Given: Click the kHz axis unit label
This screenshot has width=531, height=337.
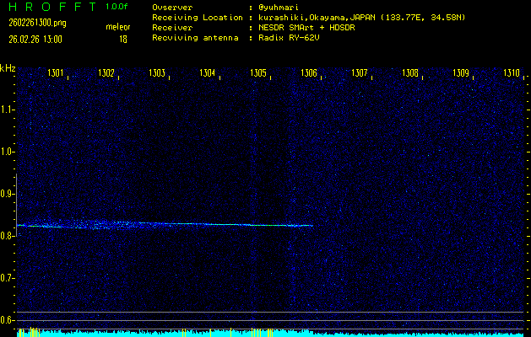Looking at the screenshot, I should (x=8, y=68).
